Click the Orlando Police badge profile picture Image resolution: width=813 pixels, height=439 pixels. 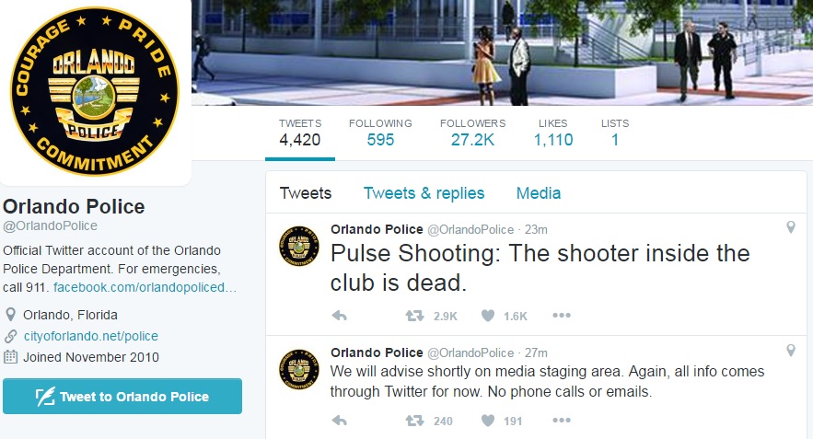click(94, 91)
